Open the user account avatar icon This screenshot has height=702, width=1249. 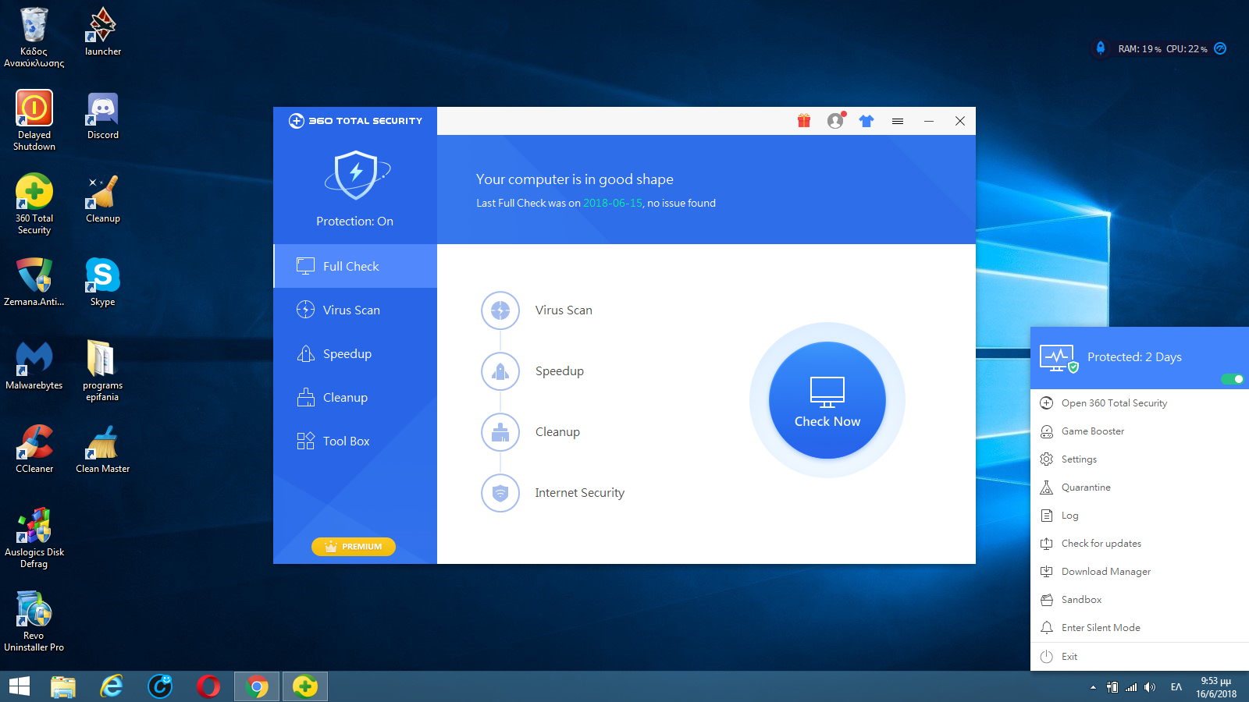[836, 120]
